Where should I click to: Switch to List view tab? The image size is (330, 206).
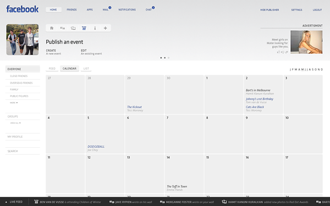(86, 69)
